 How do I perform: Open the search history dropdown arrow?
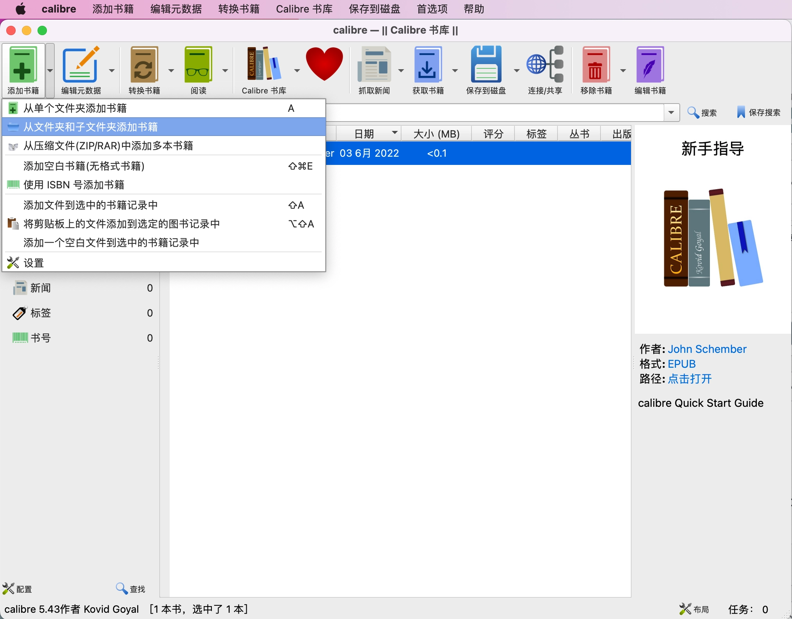point(671,113)
